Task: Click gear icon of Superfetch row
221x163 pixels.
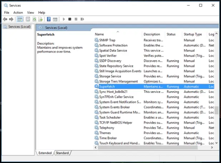Action: [97, 87]
